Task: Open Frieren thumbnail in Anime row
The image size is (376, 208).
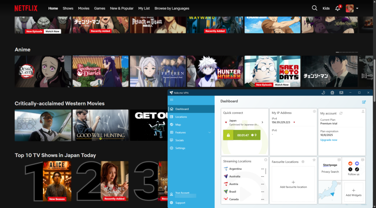Action: (158, 71)
